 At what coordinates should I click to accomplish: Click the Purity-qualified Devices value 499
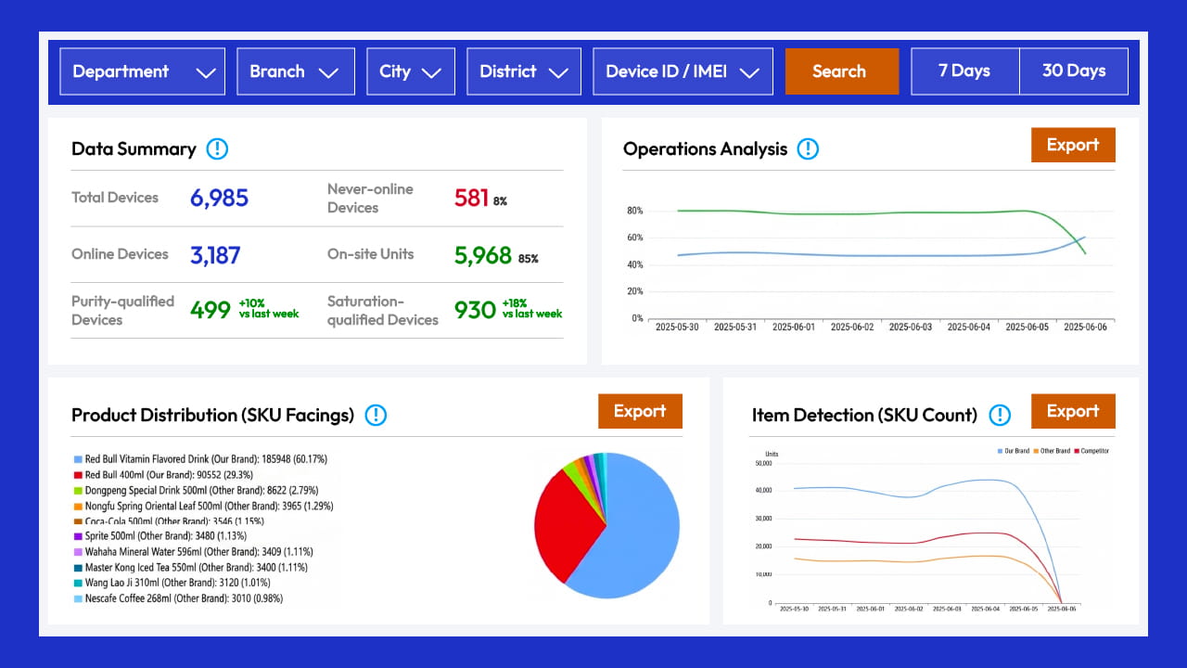(211, 310)
